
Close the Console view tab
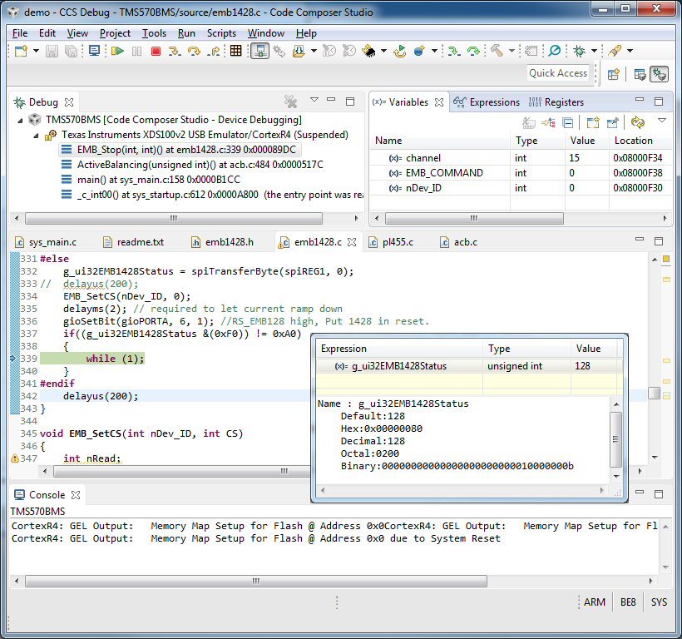pyautogui.click(x=76, y=495)
